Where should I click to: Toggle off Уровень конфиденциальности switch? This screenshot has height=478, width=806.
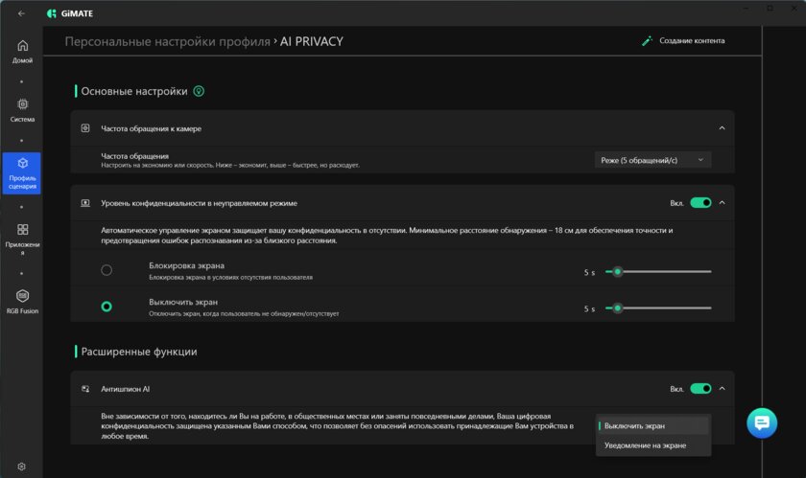(700, 203)
